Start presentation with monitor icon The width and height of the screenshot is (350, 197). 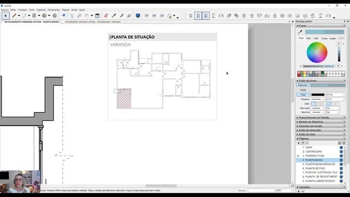pyautogui.click(x=138, y=16)
